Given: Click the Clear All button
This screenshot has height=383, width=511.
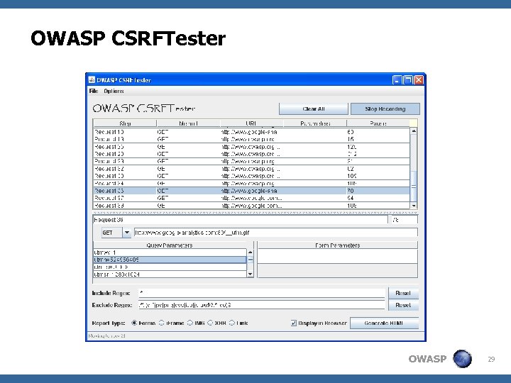Looking at the screenshot, I should [x=314, y=109].
